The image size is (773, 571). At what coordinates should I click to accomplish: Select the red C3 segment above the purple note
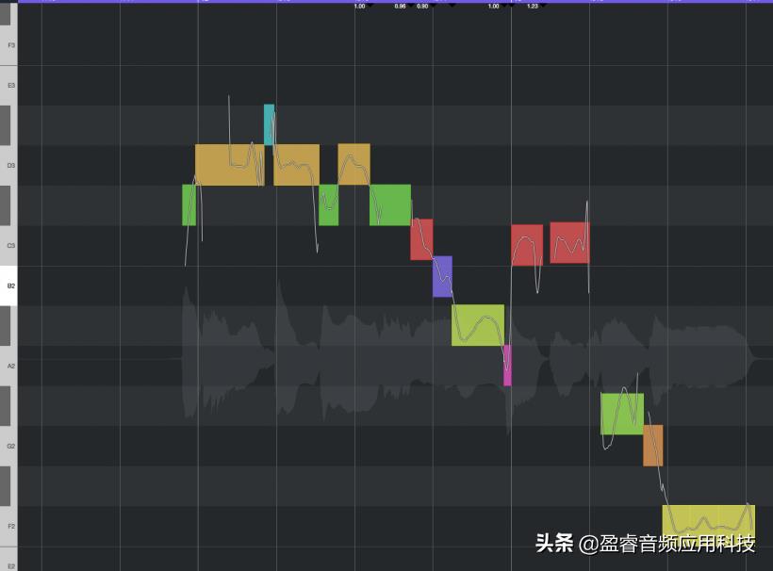coord(421,239)
